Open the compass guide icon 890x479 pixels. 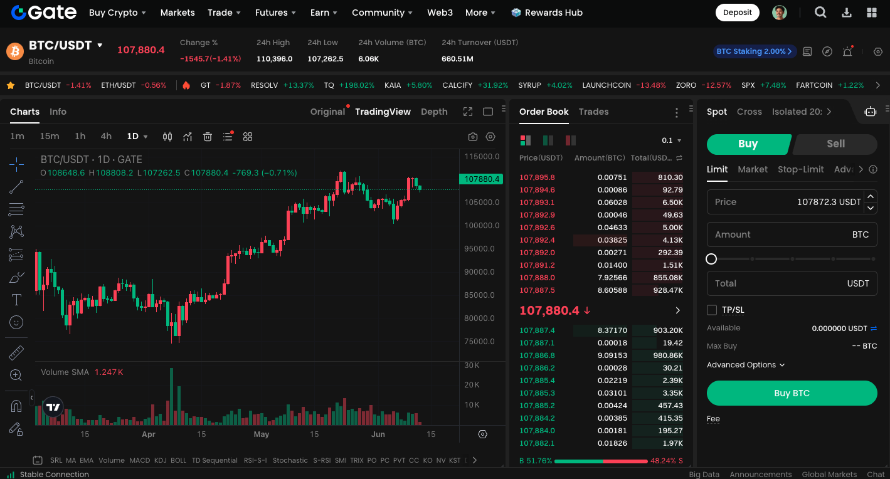(827, 51)
